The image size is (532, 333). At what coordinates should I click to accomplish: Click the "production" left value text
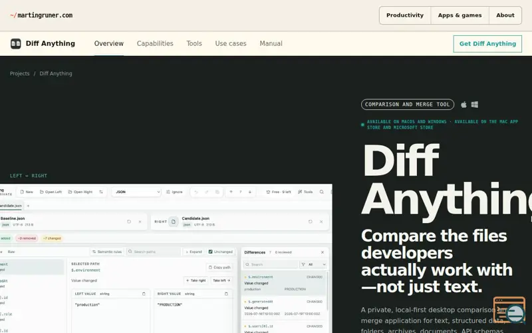click(x=87, y=305)
